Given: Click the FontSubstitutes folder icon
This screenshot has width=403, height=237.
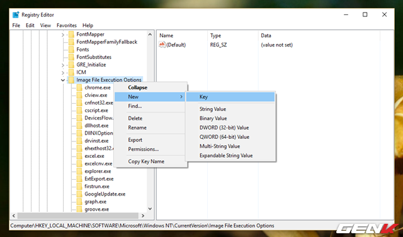Looking at the screenshot, I should coord(71,57).
